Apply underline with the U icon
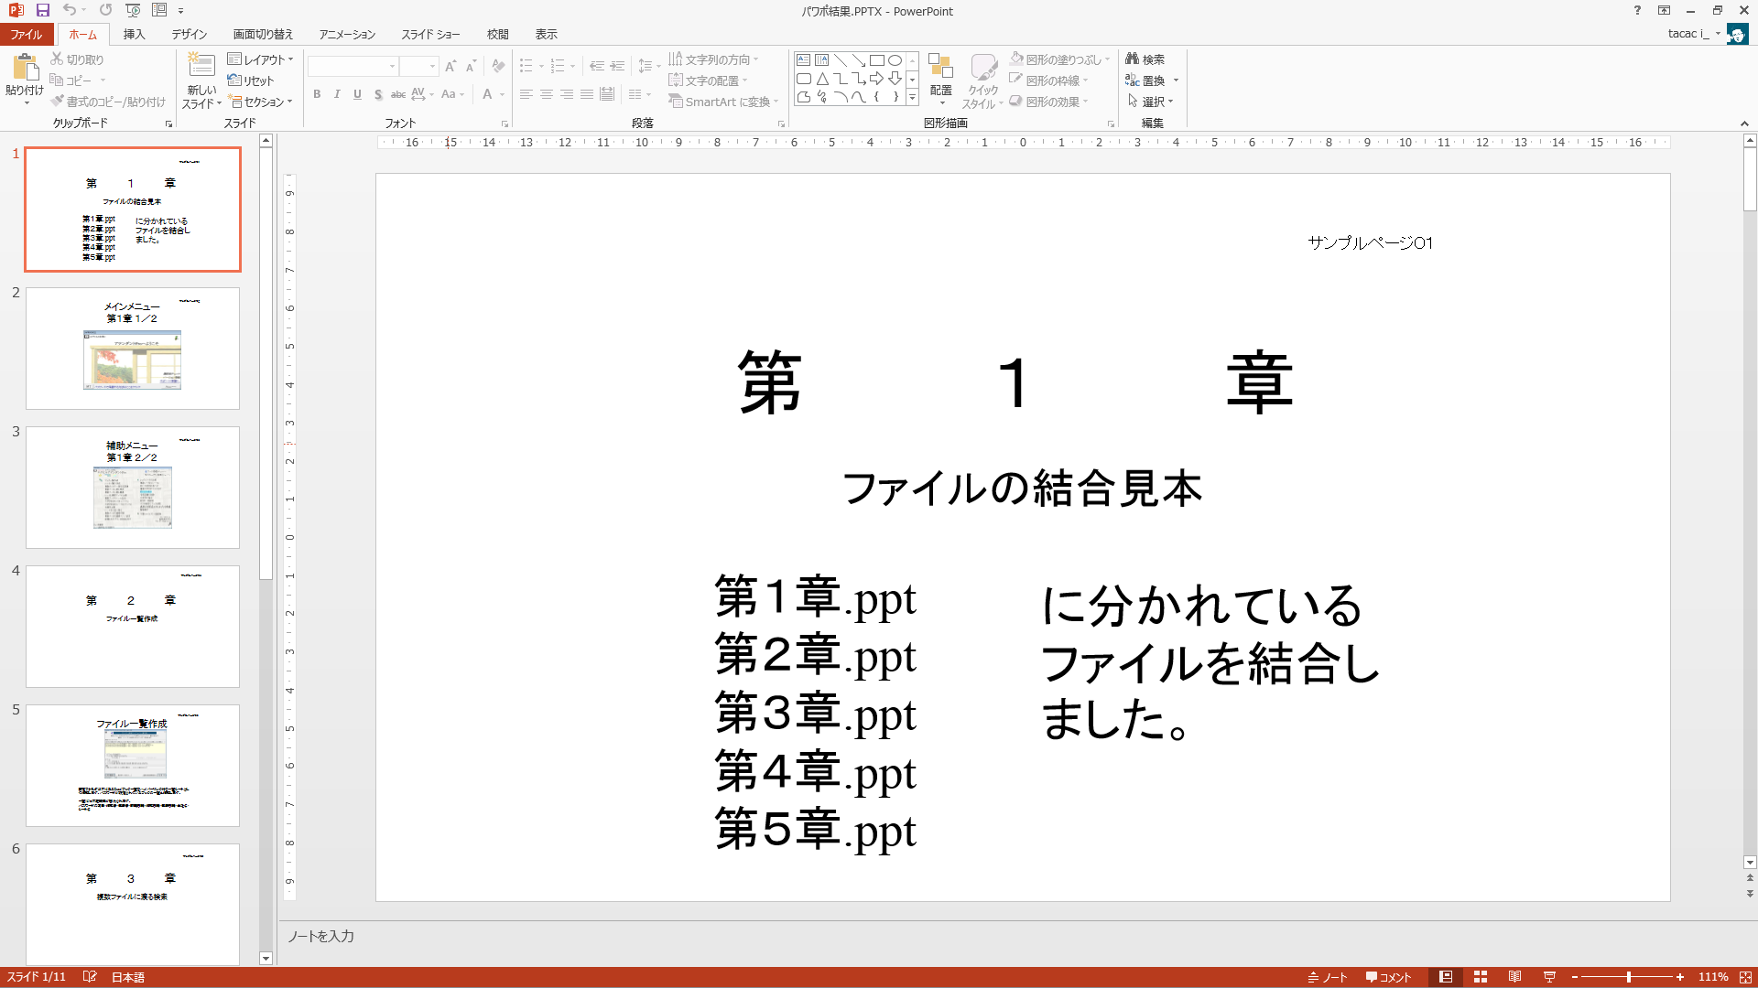 coord(357,94)
